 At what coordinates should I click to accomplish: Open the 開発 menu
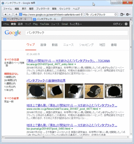click(x=54, y=9)
